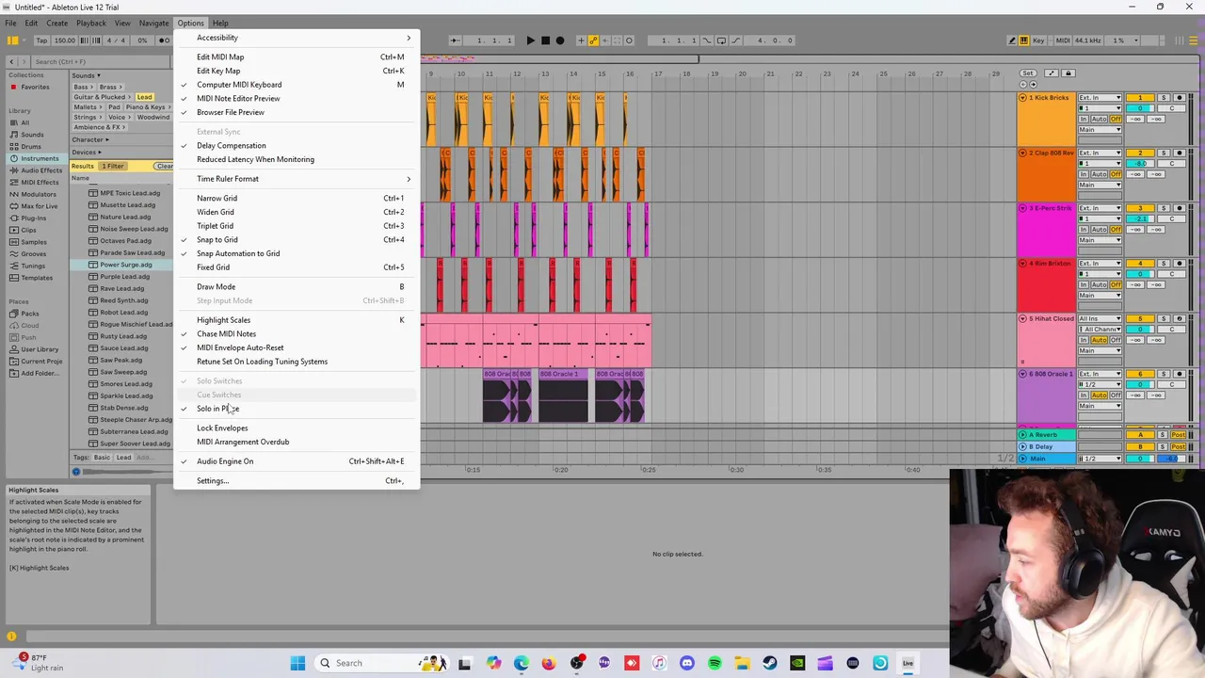Open the Plug-Ins browser category
Image resolution: width=1205 pixels, height=678 pixels.
pyautogui.click(x=33, y=218)
